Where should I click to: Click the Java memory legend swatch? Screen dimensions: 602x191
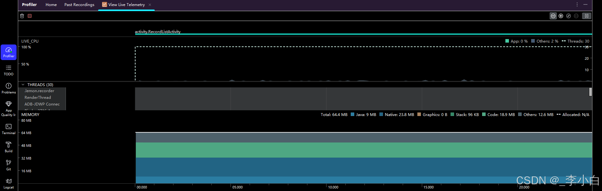[352, 114]
